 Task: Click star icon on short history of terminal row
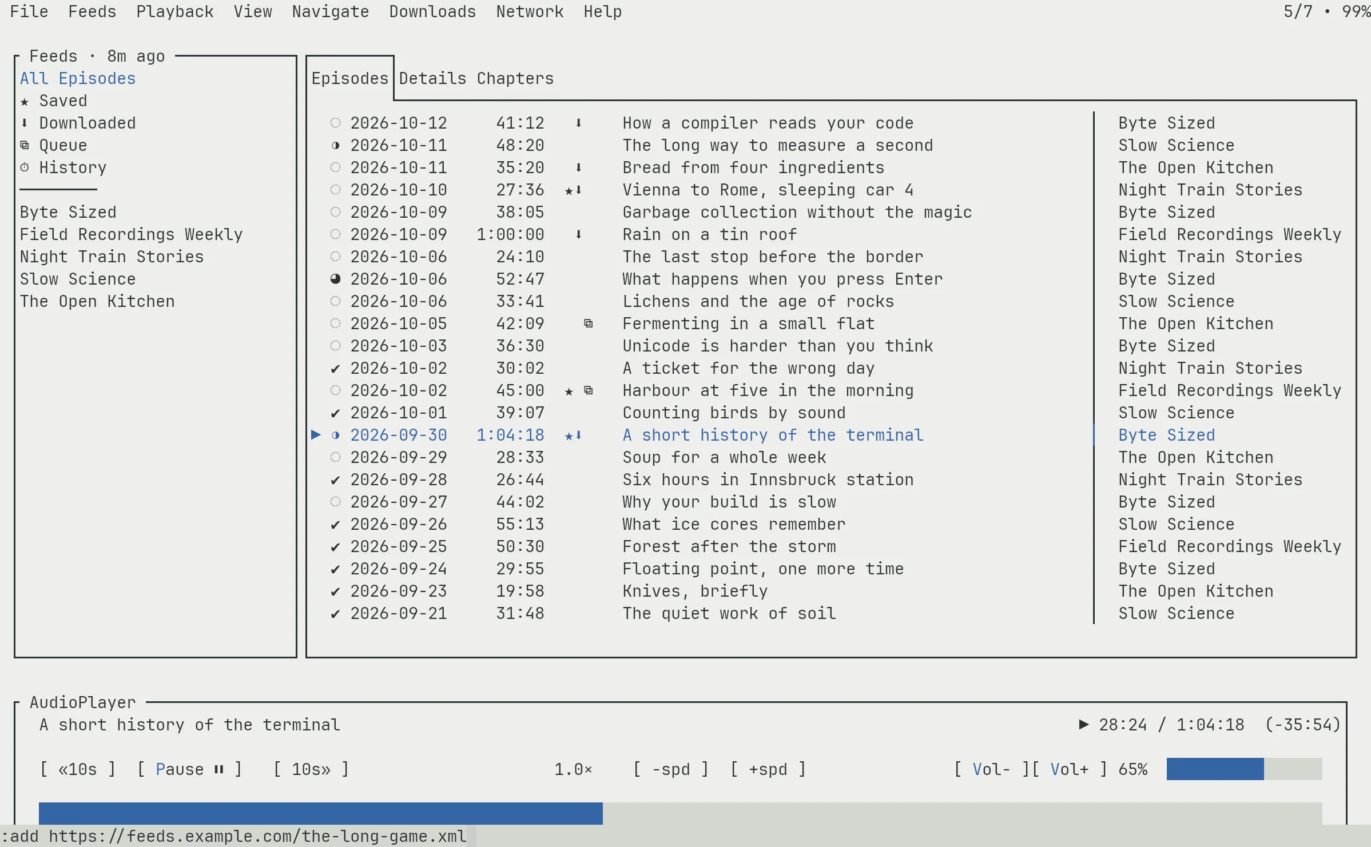(x=569, y=436)
